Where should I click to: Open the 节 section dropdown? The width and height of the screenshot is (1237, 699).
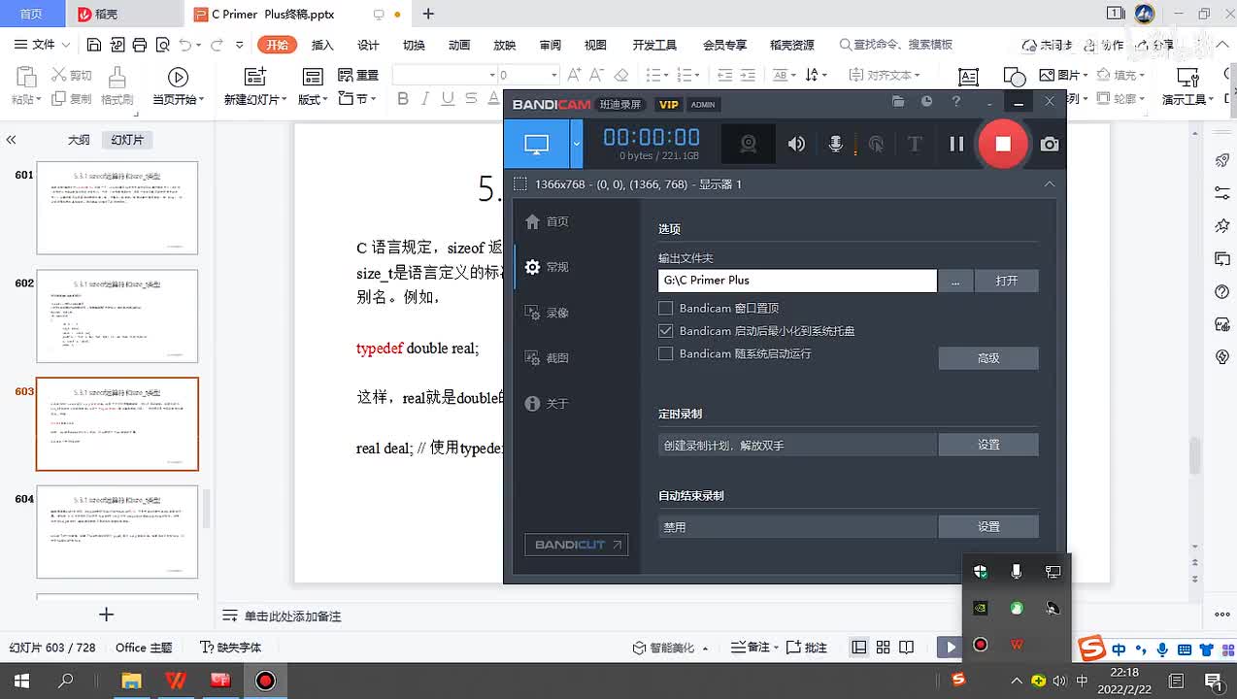tap(357, 98)
